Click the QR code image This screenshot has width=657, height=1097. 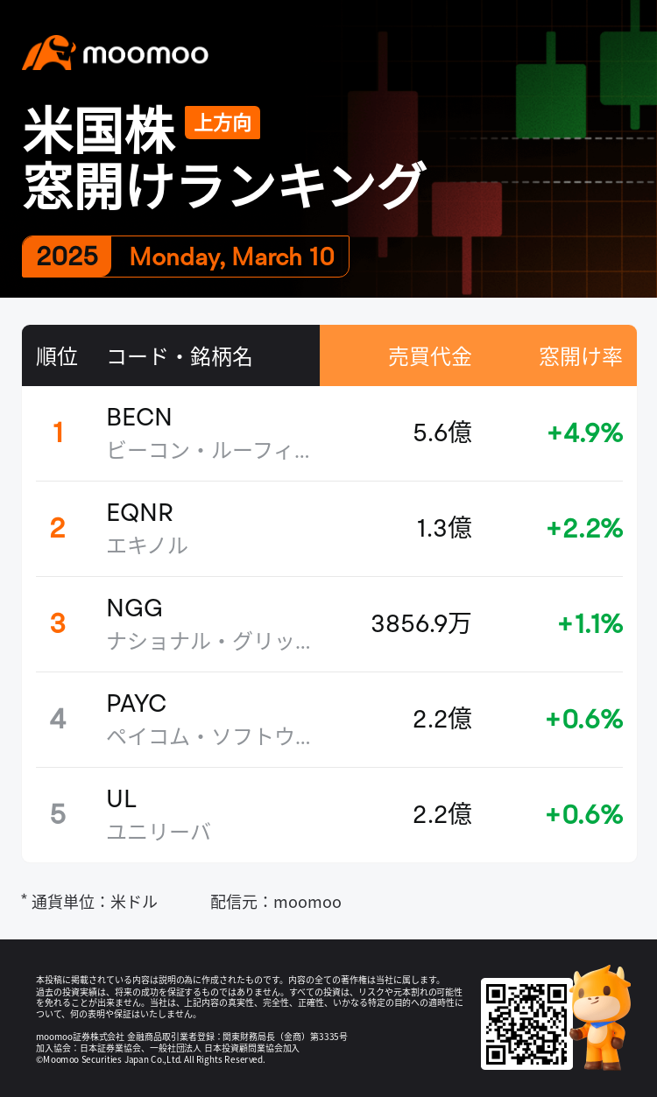pyautogui.click(x=526, y=1023)
